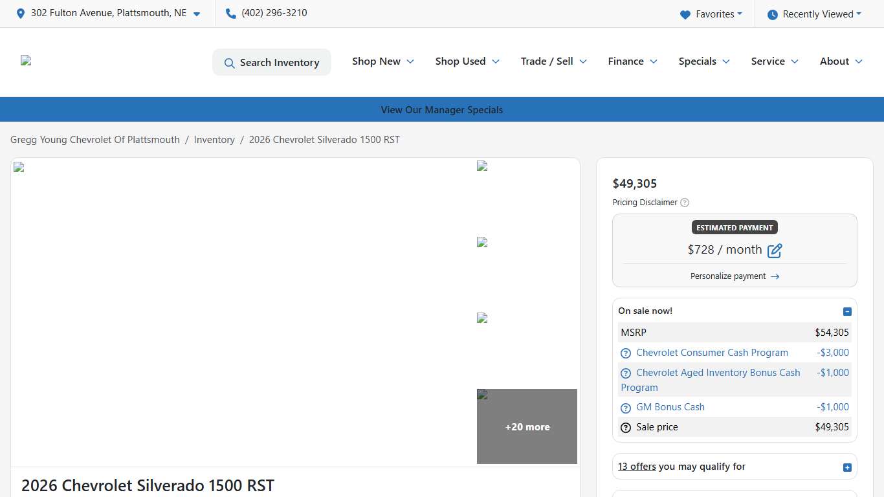Expand the Service navigation menu

point(774,61)
